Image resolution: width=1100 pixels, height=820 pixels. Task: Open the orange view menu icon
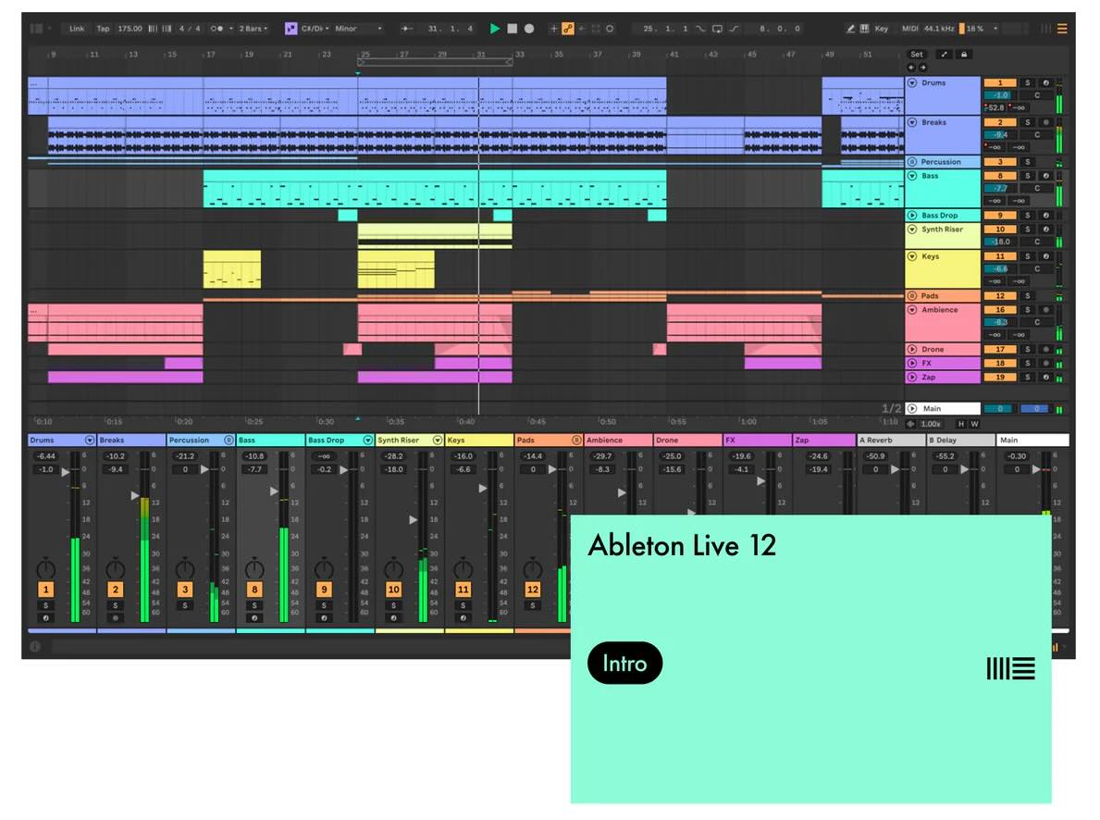pos(1062,29)
